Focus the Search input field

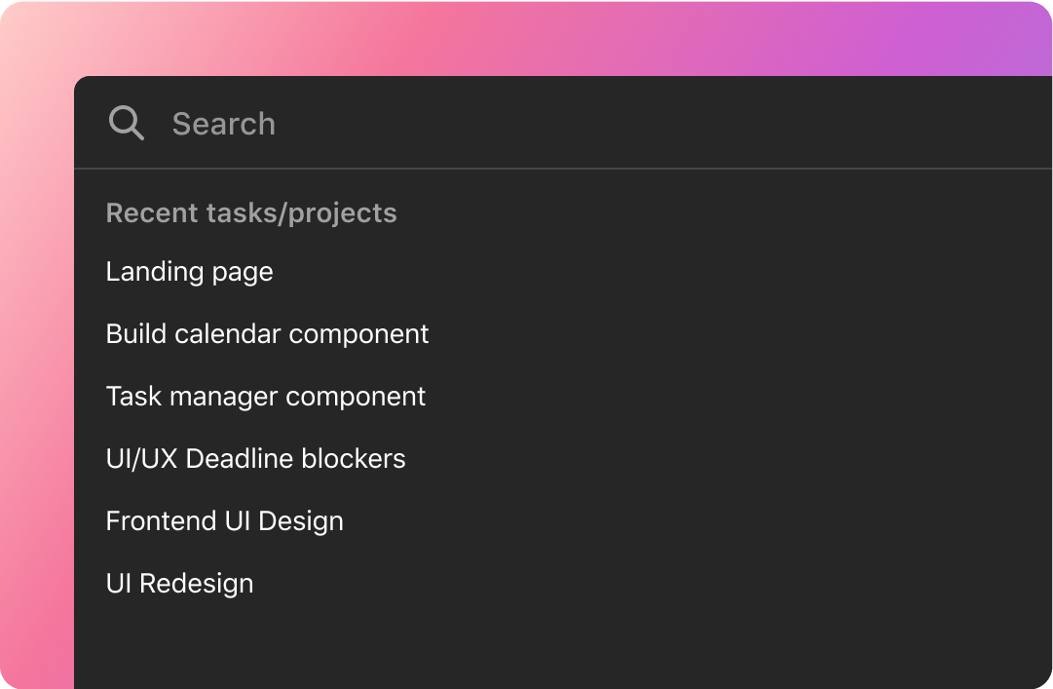tap(563, 123)
